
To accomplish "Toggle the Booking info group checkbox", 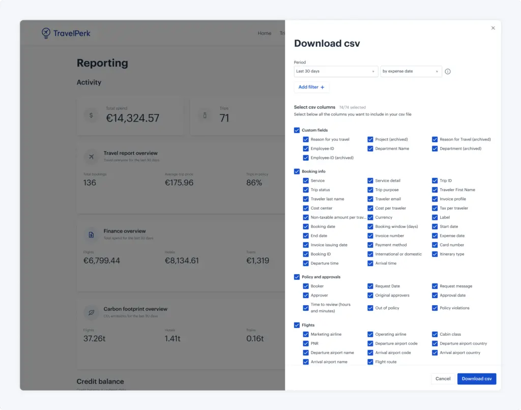I will point(297,171).
